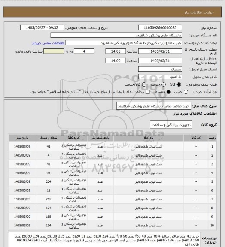Viewport: 225px width, 247px height.
Task: Click item name ست تیوب همودیالیز in row 10
Action: click(x=149, y=226)
